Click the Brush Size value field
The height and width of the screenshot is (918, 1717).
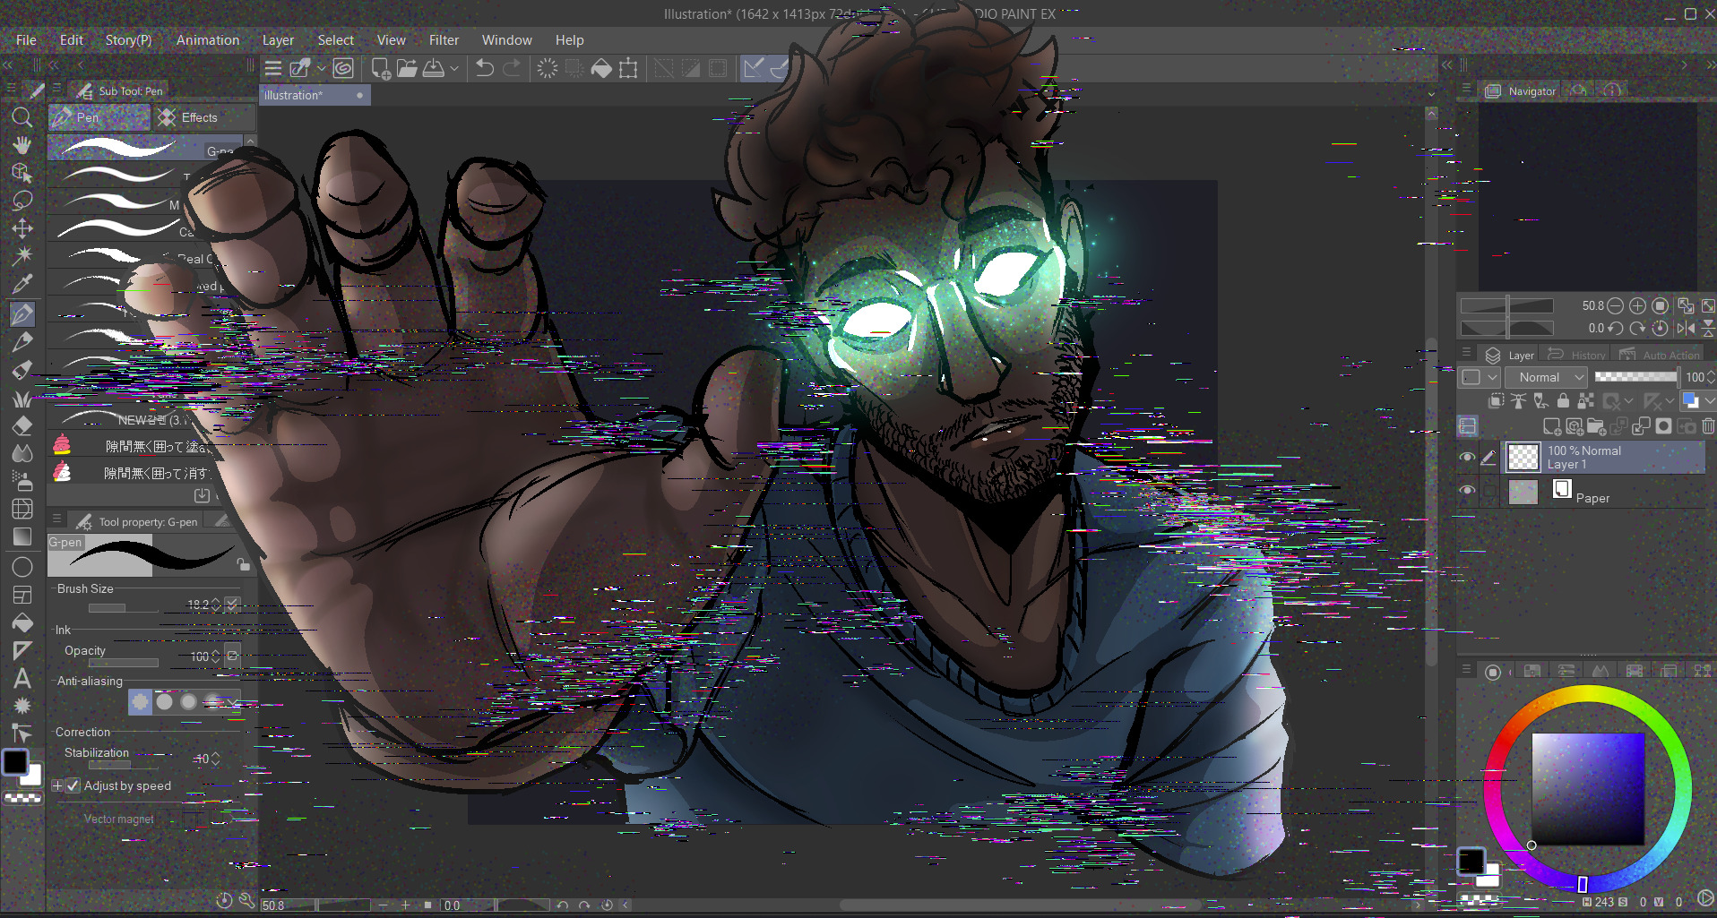[197, 605]
